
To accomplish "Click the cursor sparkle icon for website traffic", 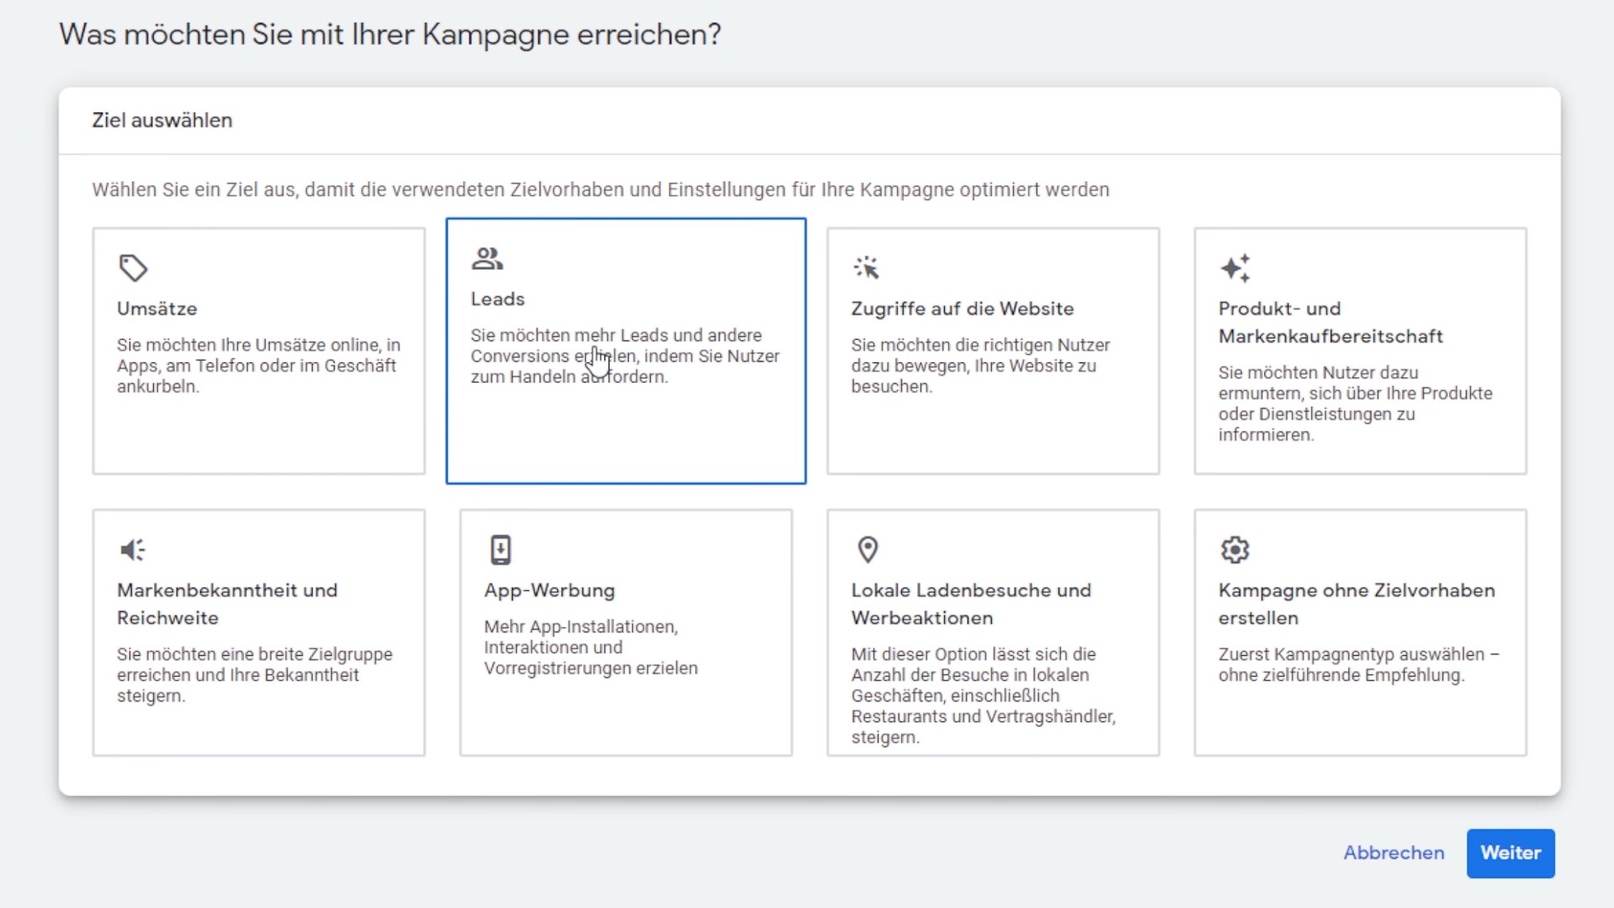I will 866,267.
